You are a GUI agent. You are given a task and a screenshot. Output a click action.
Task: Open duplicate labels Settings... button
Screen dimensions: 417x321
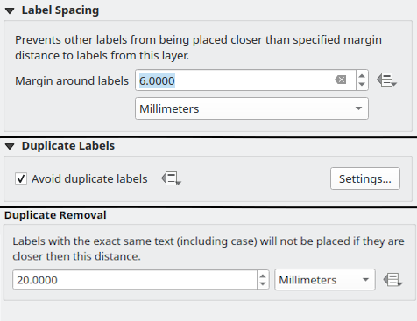365,178
